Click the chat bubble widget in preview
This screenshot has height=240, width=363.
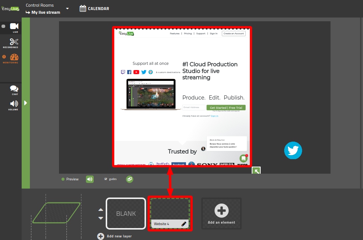click(x=243, y=158)
